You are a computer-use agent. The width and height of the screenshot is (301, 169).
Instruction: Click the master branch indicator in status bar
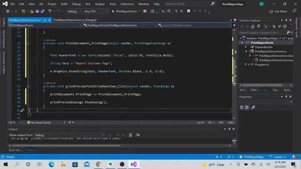[x=277, y=157]
